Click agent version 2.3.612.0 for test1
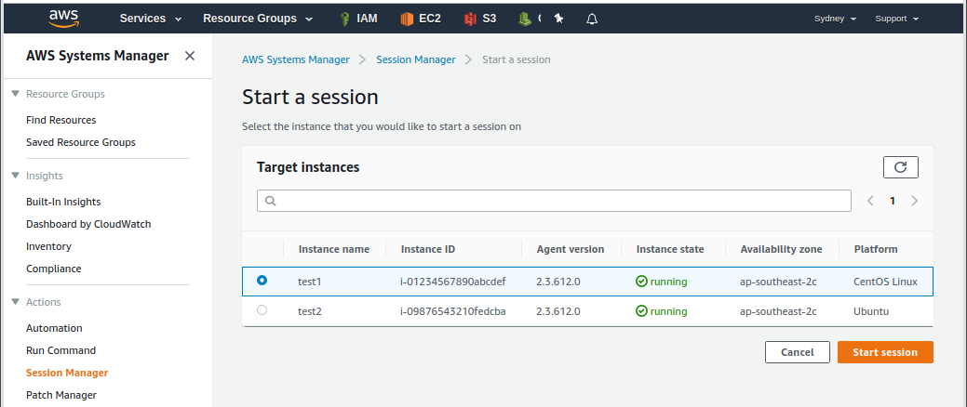This screenshot has height=407, width=967. pyautogui.click(x=558, y=282)
